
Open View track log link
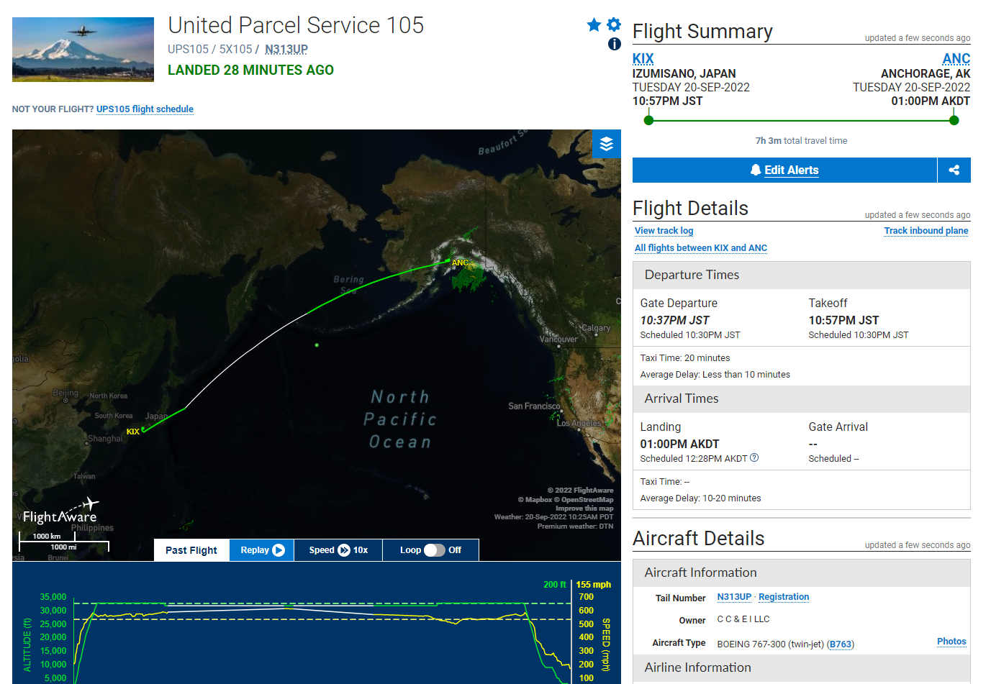[664, 231]
